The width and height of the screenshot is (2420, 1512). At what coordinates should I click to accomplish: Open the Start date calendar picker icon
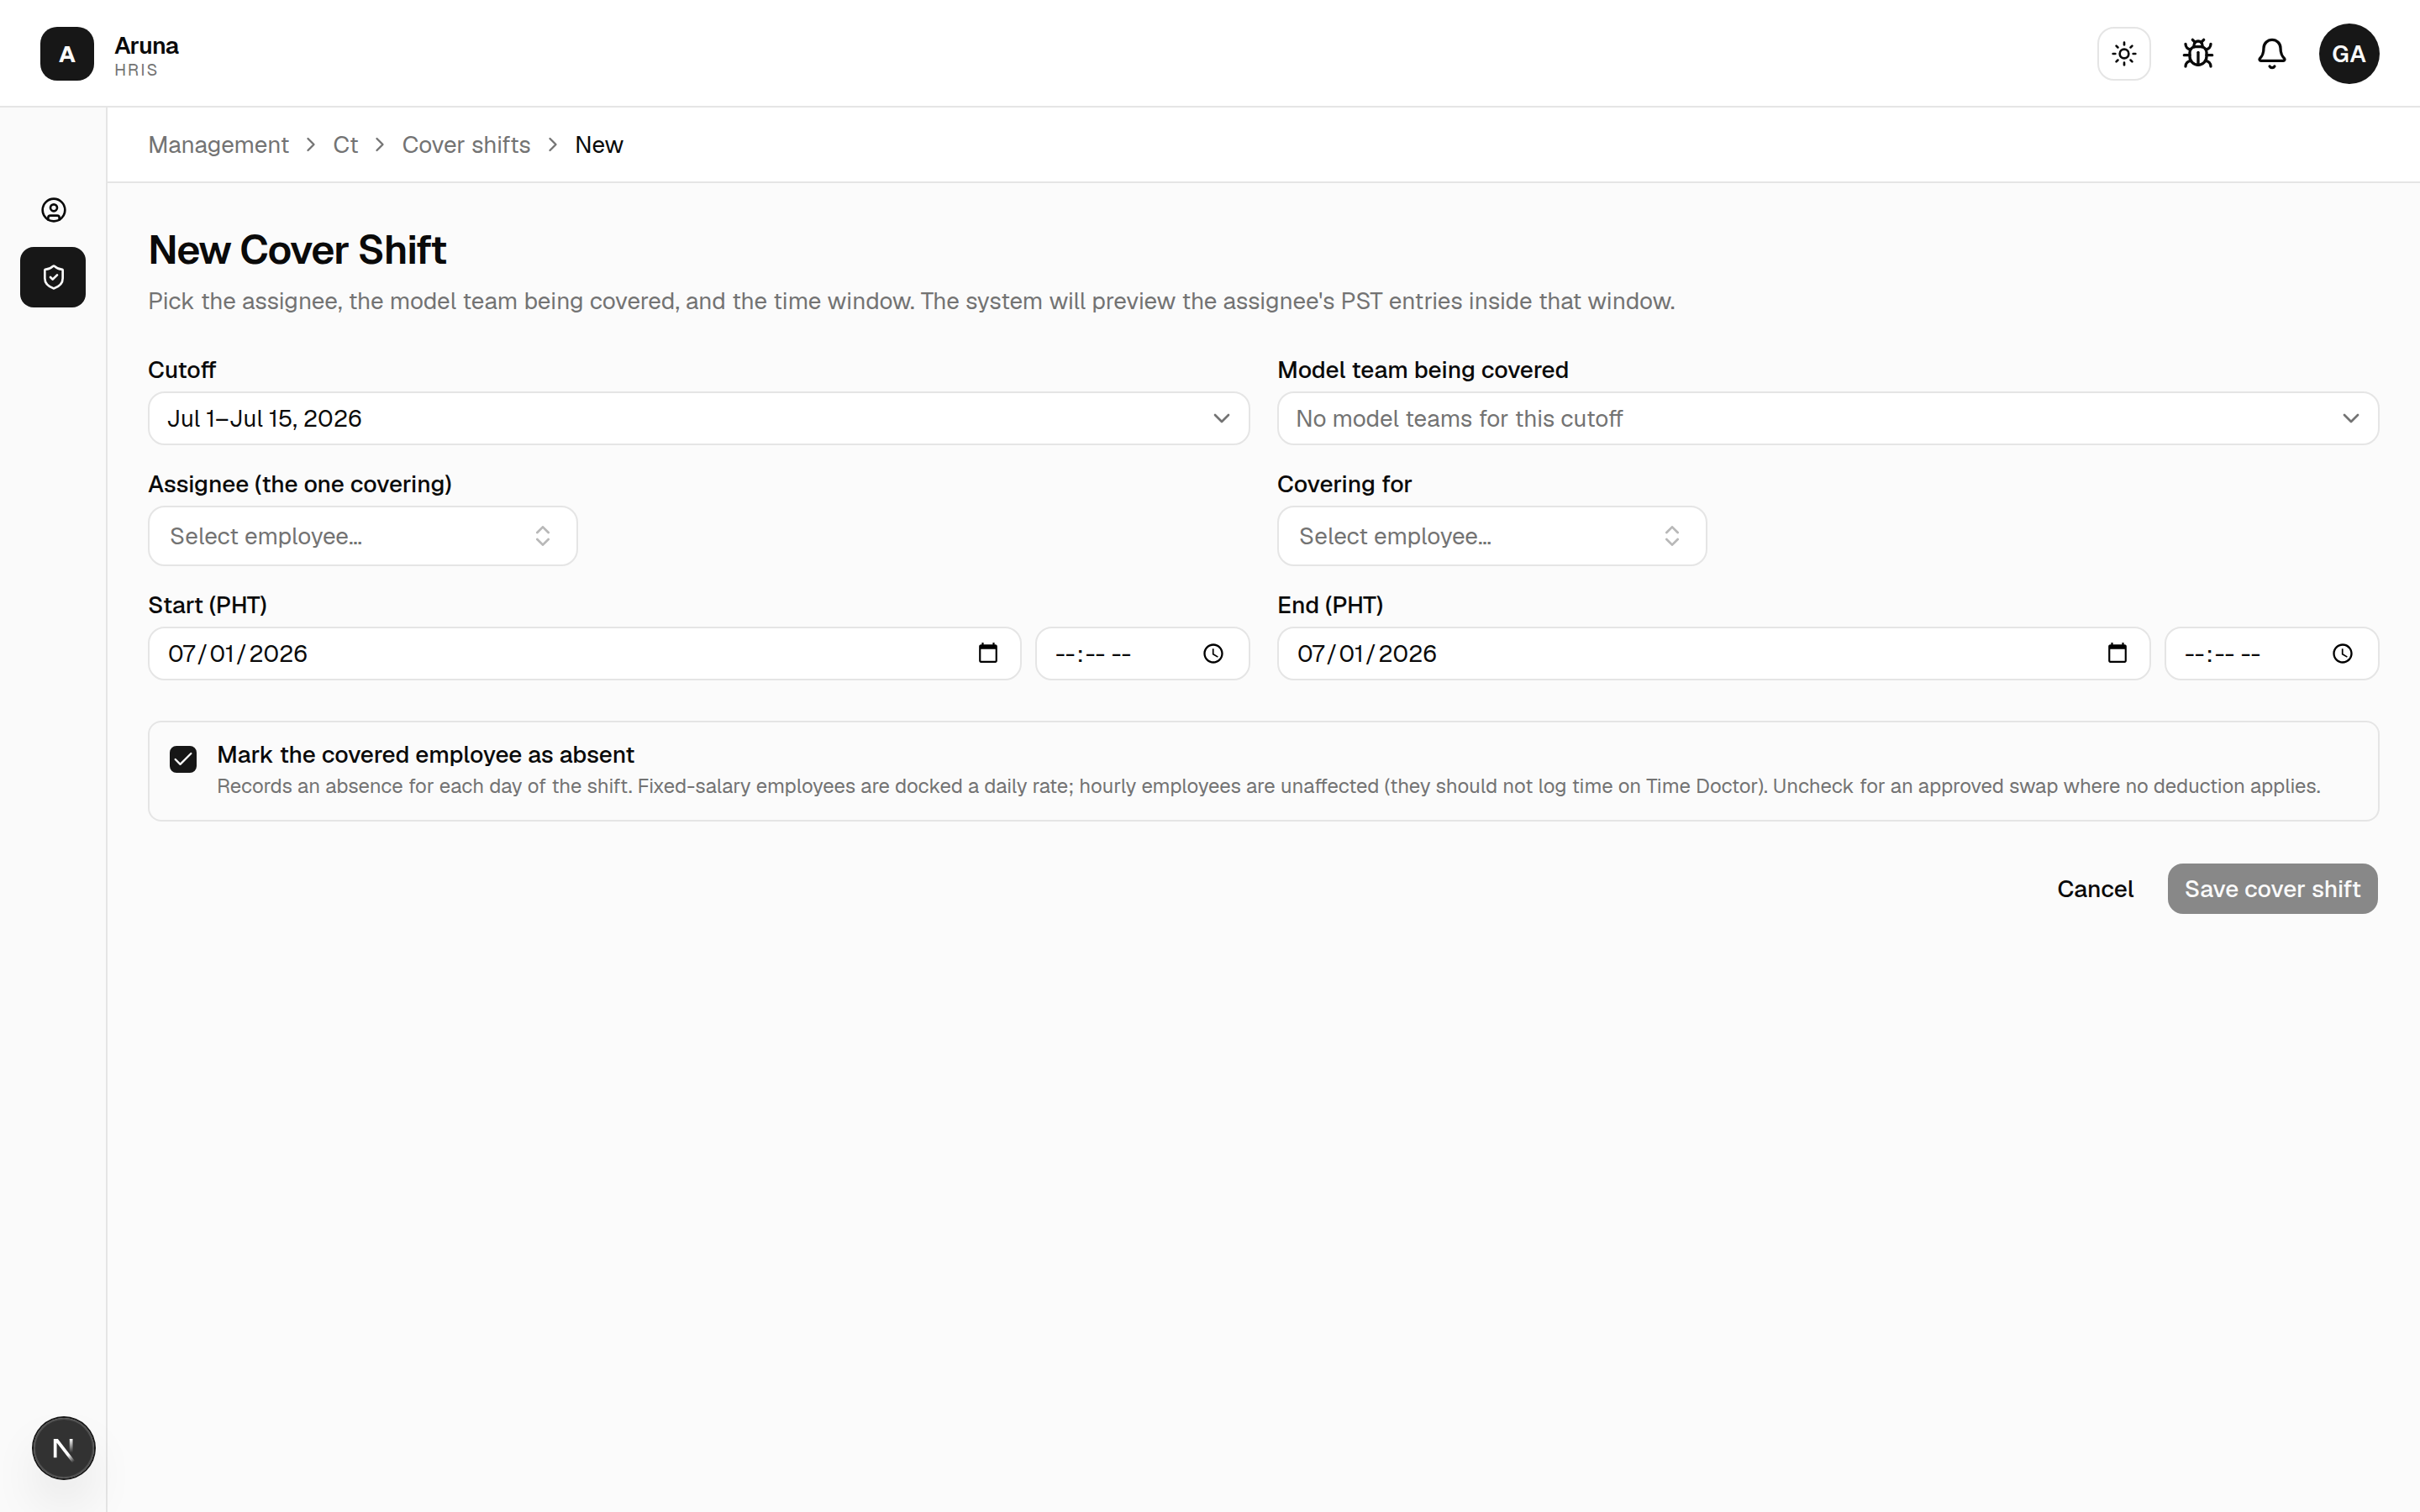click(x=988, y=653)
